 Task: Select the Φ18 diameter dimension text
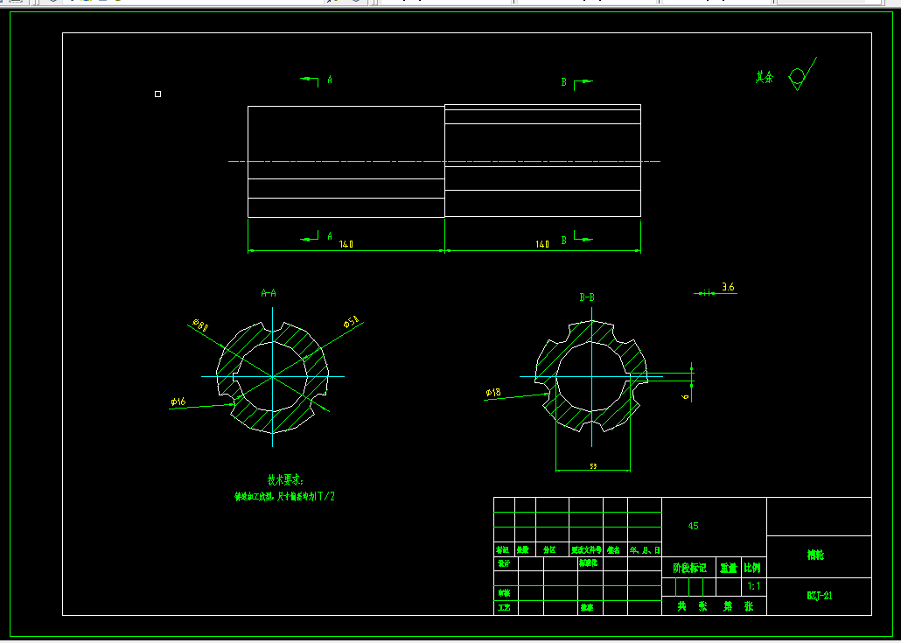click(493, 393)
